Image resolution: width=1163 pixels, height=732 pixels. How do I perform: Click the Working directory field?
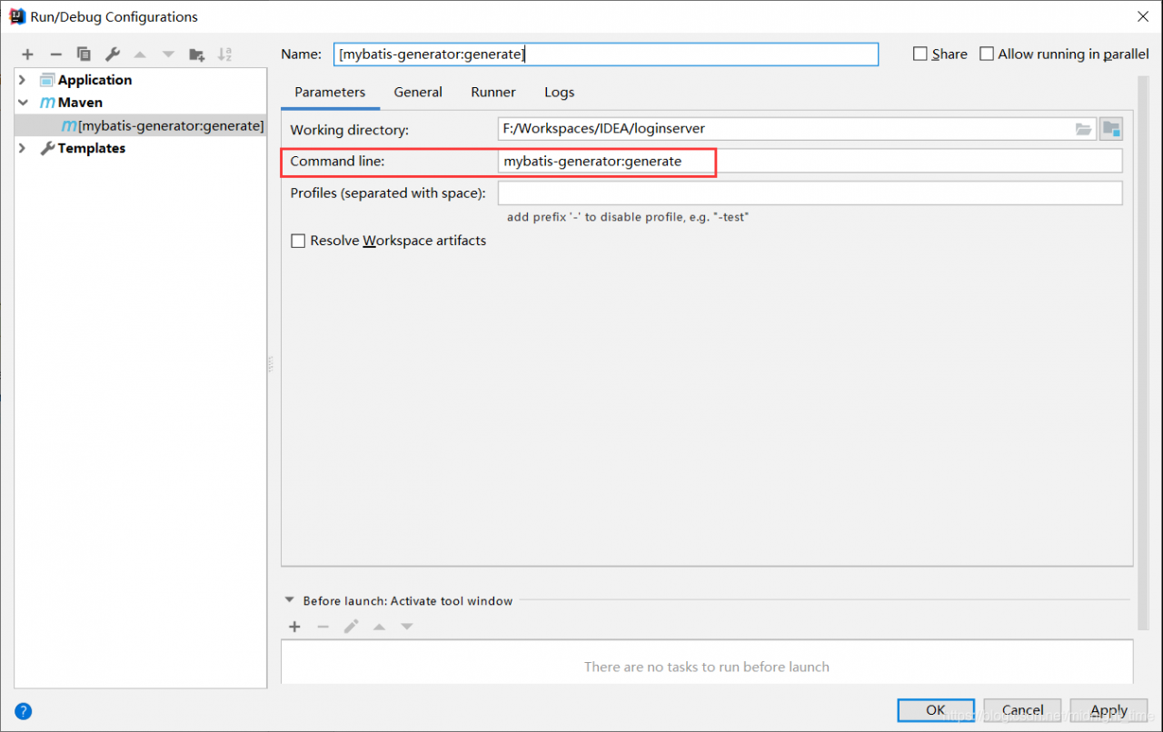point(797,129)
